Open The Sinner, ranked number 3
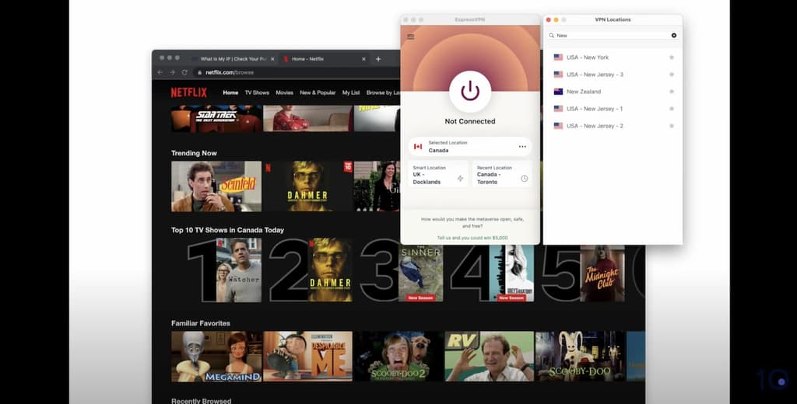This screenshot has width=797, height=404. (x=421, y=273)
